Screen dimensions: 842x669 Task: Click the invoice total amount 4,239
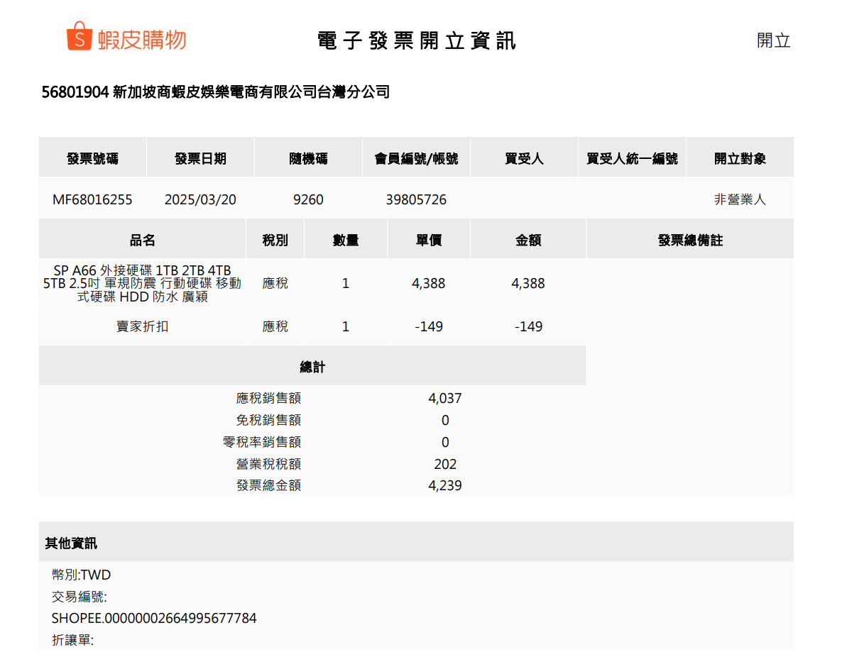445,486
